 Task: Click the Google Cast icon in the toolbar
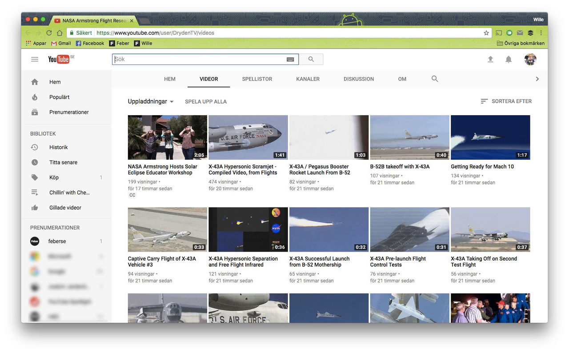[498, 32]
